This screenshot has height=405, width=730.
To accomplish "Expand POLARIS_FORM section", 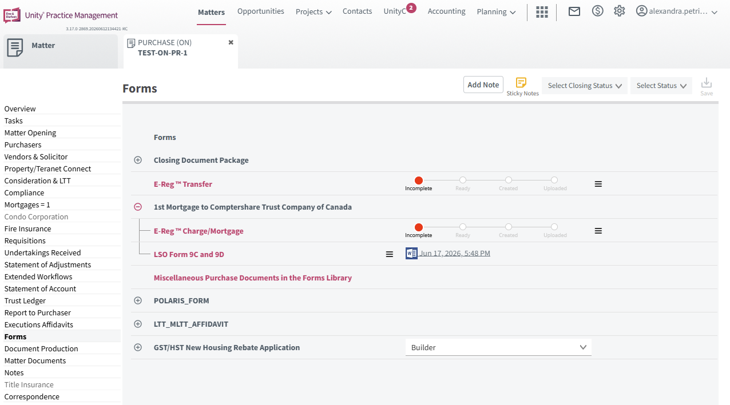I will 138,300.
